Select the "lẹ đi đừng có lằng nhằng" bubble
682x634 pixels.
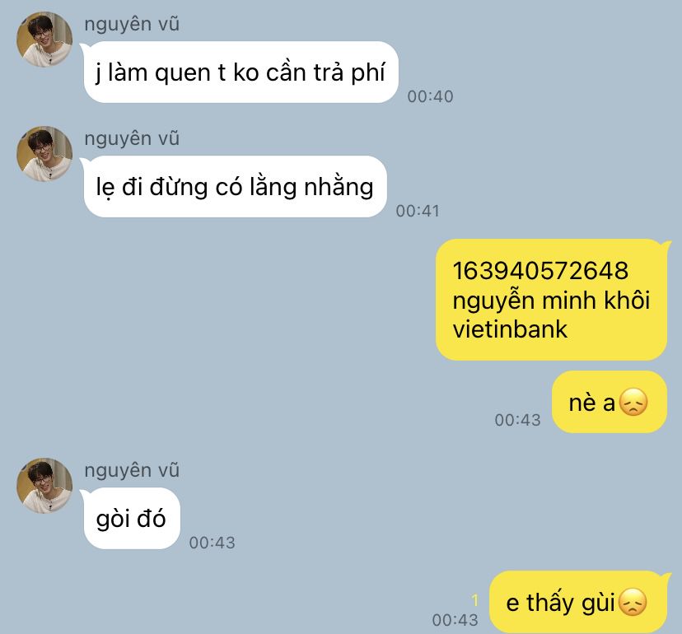coord(235,187)
